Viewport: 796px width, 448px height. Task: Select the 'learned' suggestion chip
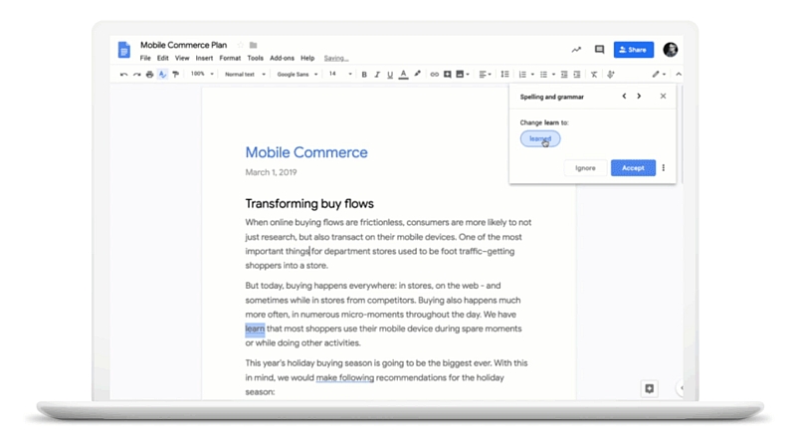pos(540,138)
